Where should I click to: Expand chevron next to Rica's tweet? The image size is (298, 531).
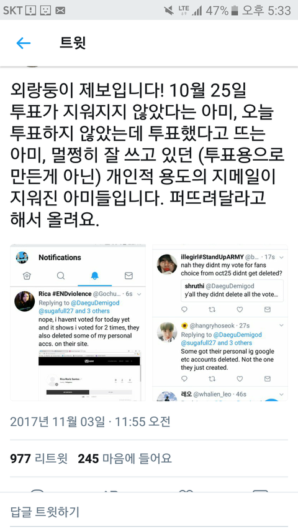click(139, 294)
